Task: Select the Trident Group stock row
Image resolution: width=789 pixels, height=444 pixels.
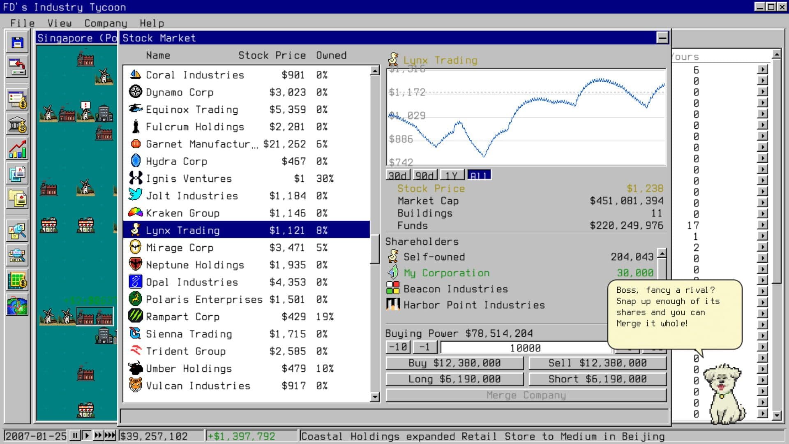Action: pos(246,351)
